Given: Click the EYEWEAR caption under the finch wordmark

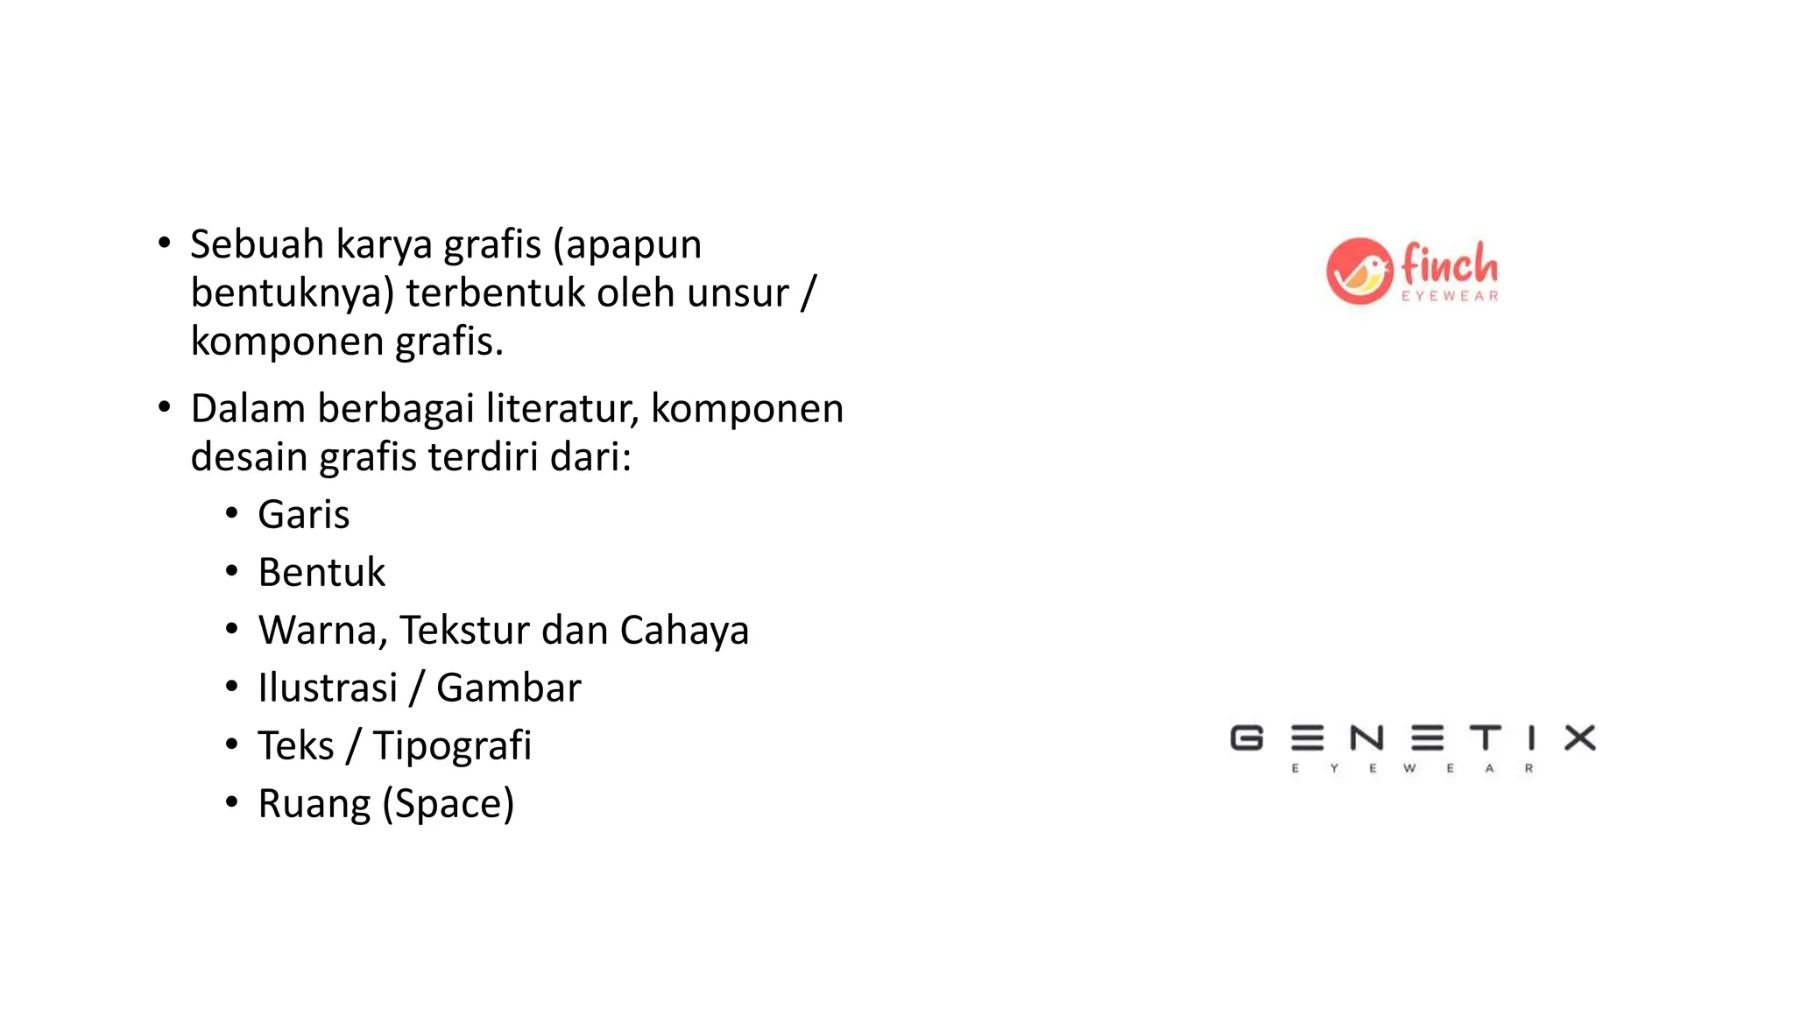Looking at the screenshot, I should click(1450, 296).
